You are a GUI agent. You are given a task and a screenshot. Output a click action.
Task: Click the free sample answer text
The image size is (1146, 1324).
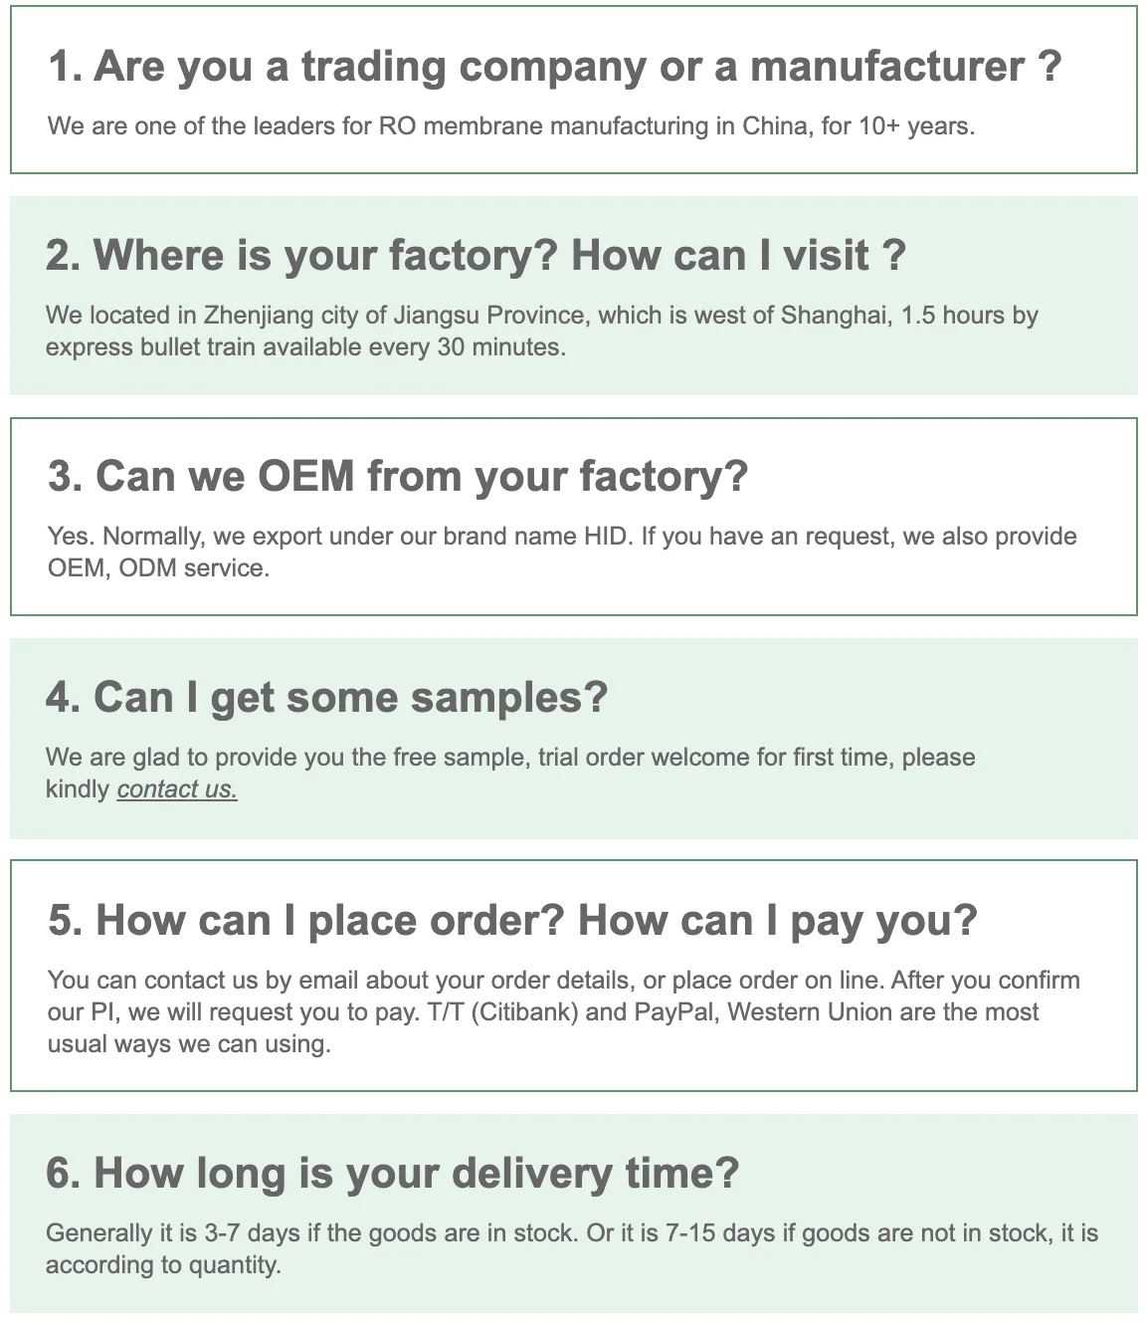pyautogui.click(x=510, y=773)
